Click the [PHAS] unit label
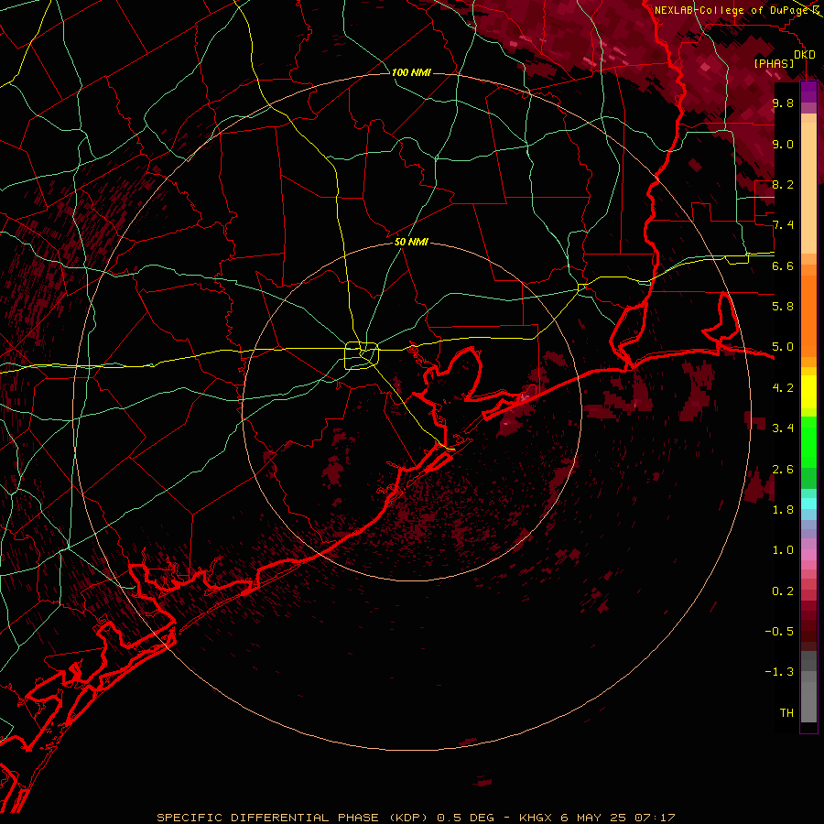Viewport: 824px width, 824px height. click(x=774, y=63)
